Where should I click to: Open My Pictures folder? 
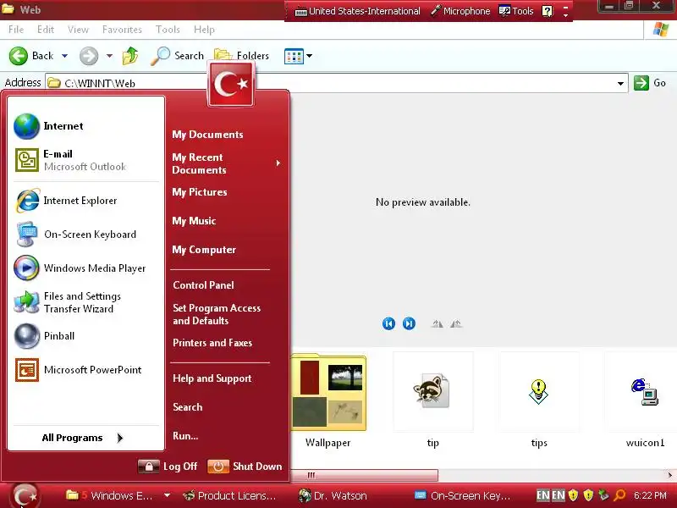pyautogui.click(x=200, y=192)
